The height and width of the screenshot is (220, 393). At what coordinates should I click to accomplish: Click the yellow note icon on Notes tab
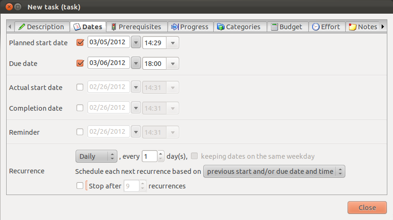tap(352, 27)
